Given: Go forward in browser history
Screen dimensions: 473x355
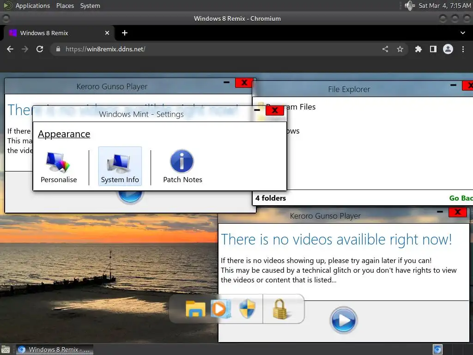Looking at the screenshot, I should 25,49.
